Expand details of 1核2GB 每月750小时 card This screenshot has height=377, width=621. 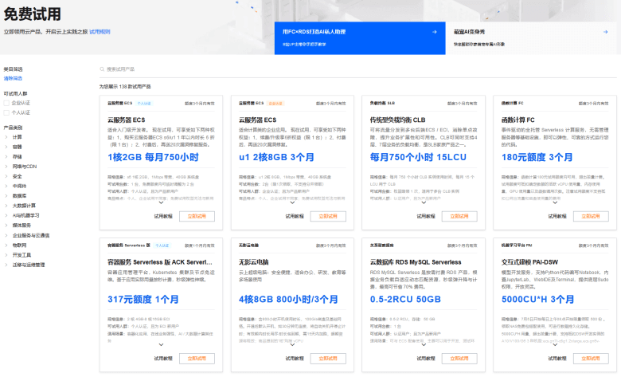(161, 202)
